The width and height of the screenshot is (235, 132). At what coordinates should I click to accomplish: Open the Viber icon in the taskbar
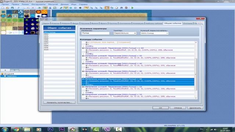click(x=107, y=129)
